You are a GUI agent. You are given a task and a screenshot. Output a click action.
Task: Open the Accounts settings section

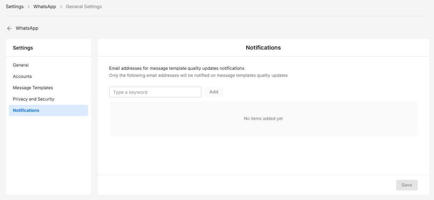48,76
